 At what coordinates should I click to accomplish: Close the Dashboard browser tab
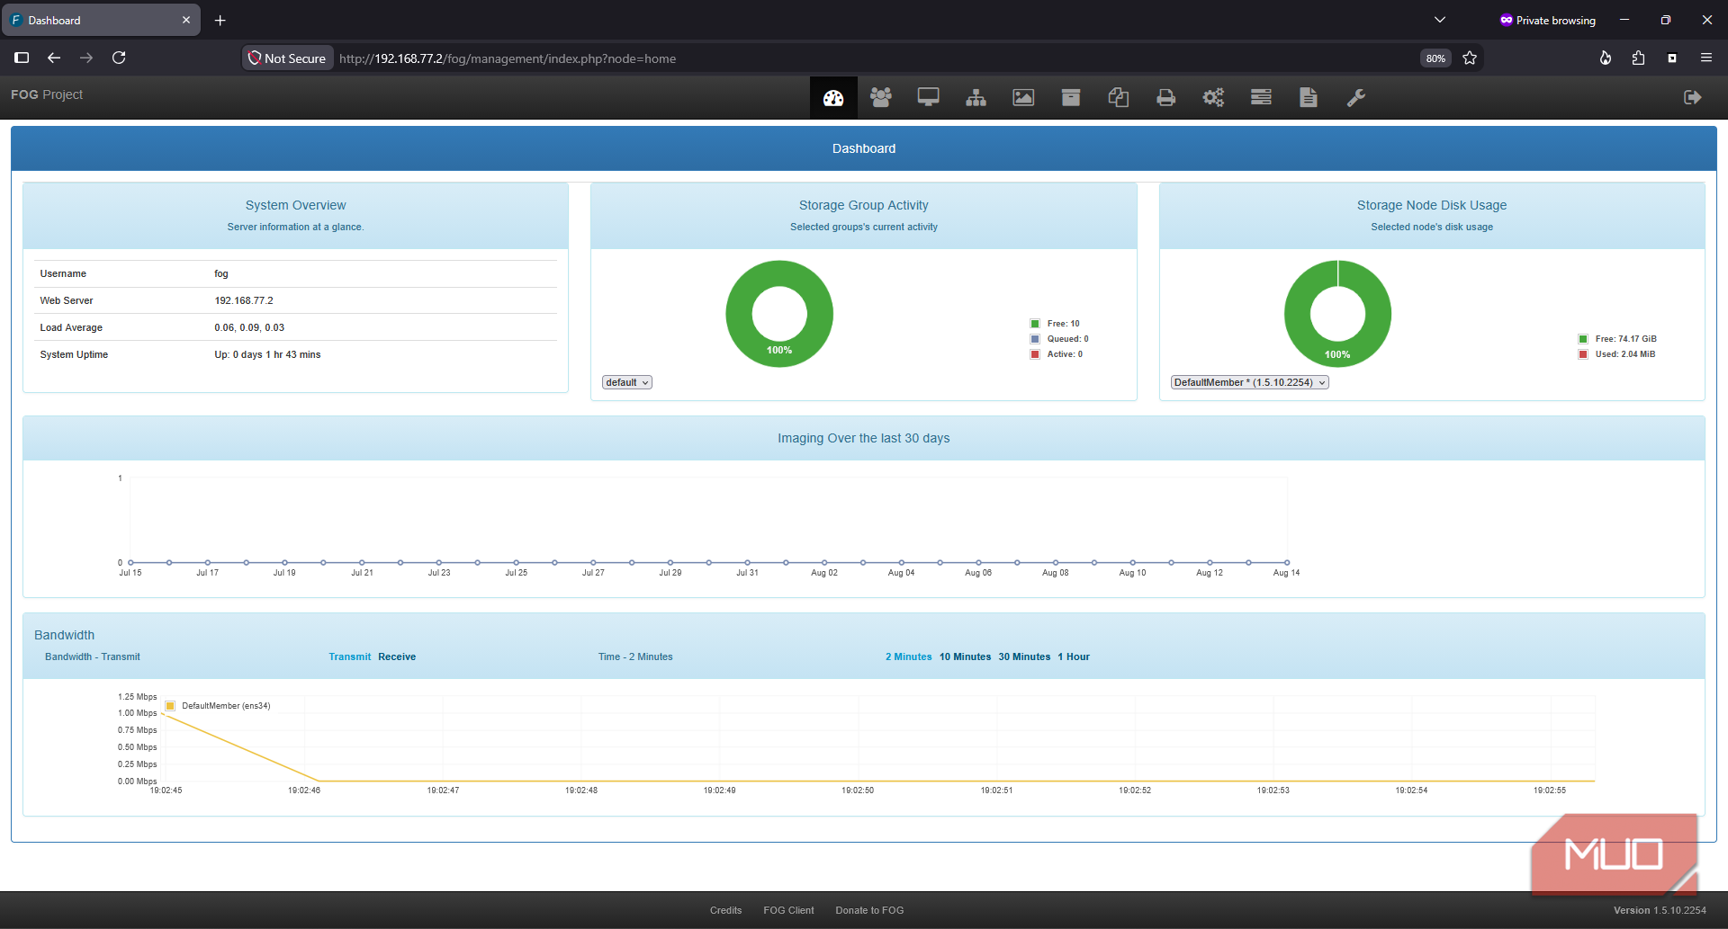tap(186, 20)
